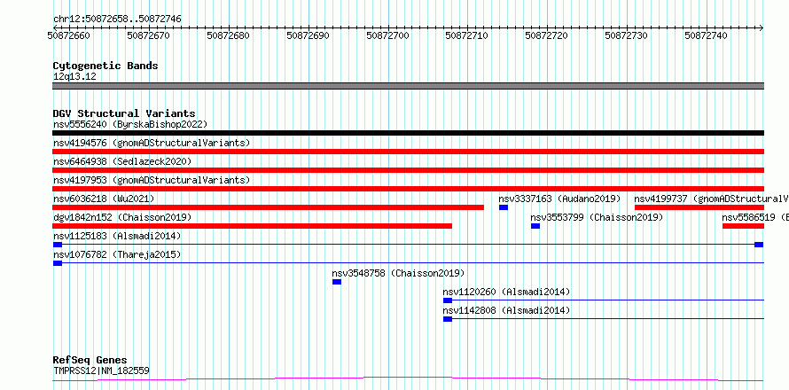Click left blue block of nsv1125183
The width and height of the screenshot is (789, 390).
coord(58,245)
